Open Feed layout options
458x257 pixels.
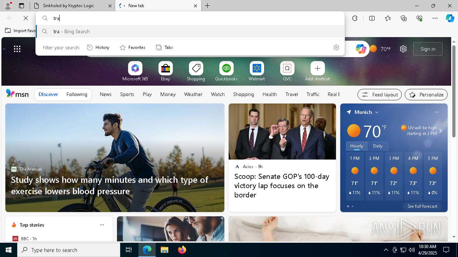(379, 95)
